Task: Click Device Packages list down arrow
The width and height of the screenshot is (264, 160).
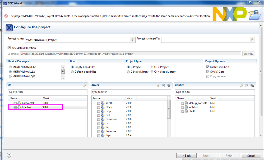Action: pos(63,78)
